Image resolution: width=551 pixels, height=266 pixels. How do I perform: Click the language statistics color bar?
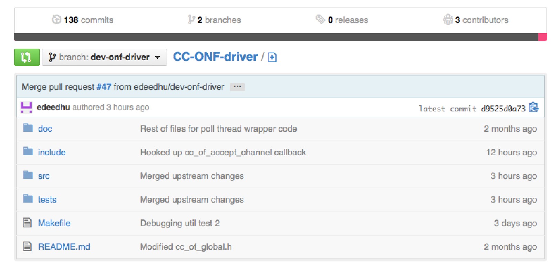280,37
